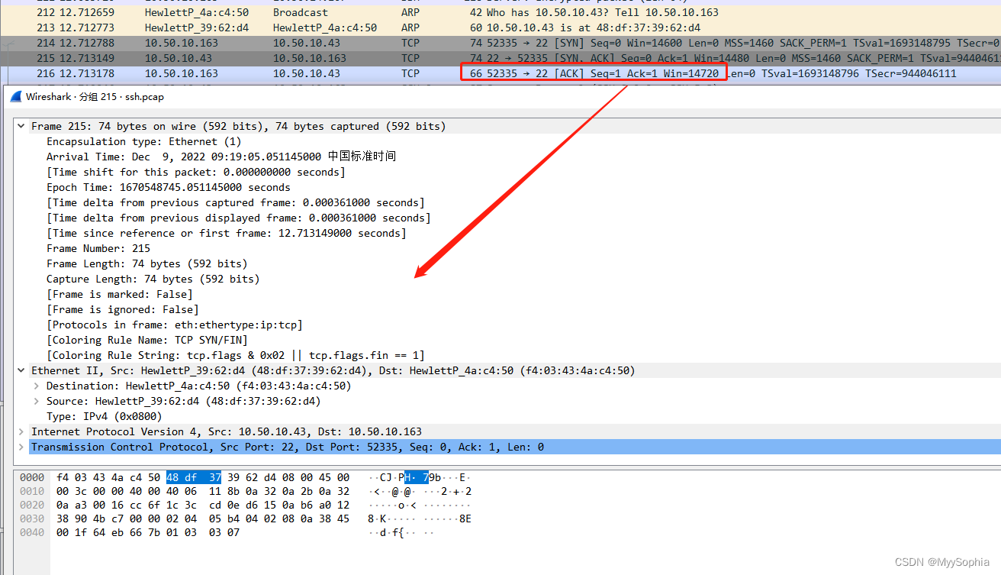Viewport: 1001px width, 575px height.
Task: Click hex offset 0040 row label
Action: pyautogui.click(x=32, y=532)
